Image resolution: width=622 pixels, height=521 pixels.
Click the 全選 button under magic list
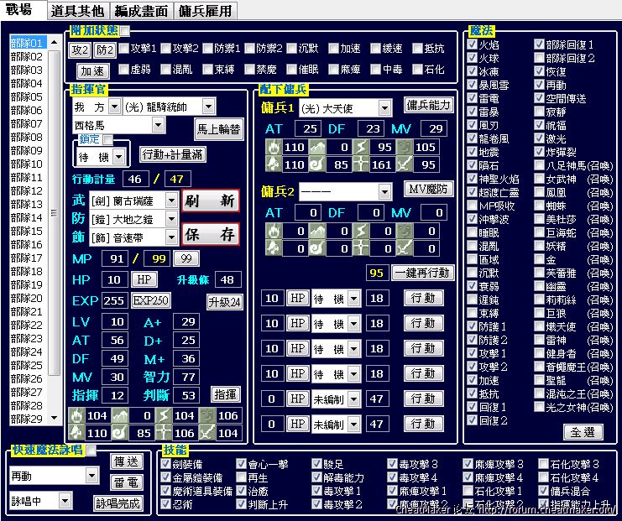(583, 432)
